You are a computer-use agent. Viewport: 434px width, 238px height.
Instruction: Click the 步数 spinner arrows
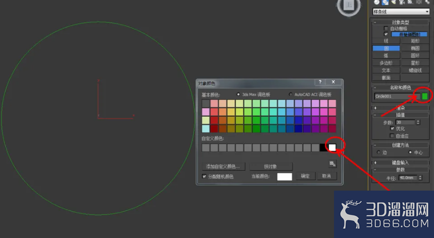point(418,122)
